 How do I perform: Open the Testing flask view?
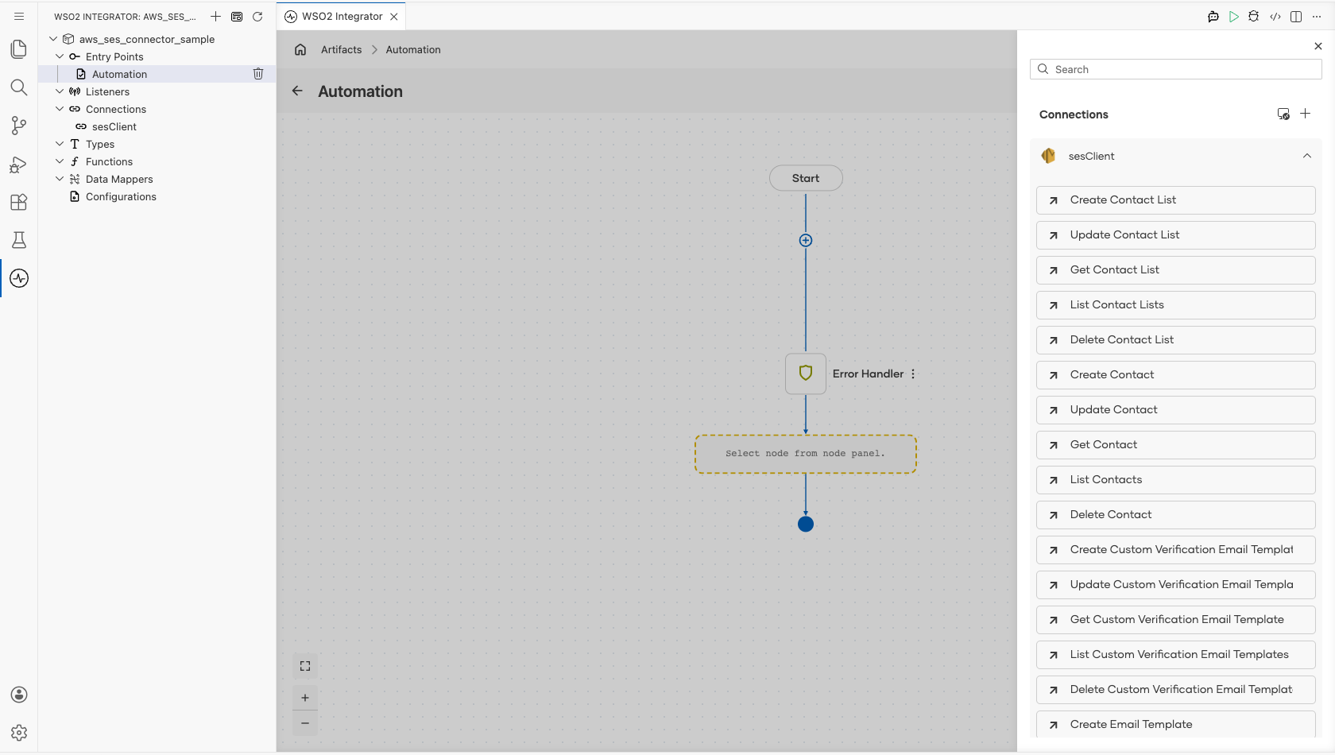pos(19,240)
